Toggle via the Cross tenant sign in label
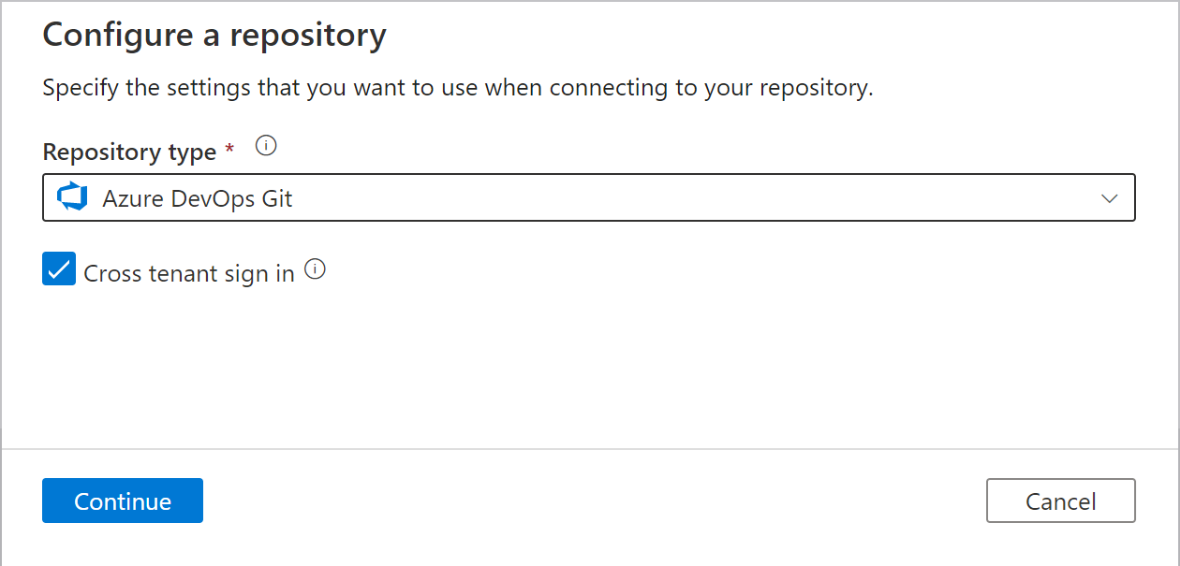Viewport: 1180px width, 566px height. pos(189,273)
